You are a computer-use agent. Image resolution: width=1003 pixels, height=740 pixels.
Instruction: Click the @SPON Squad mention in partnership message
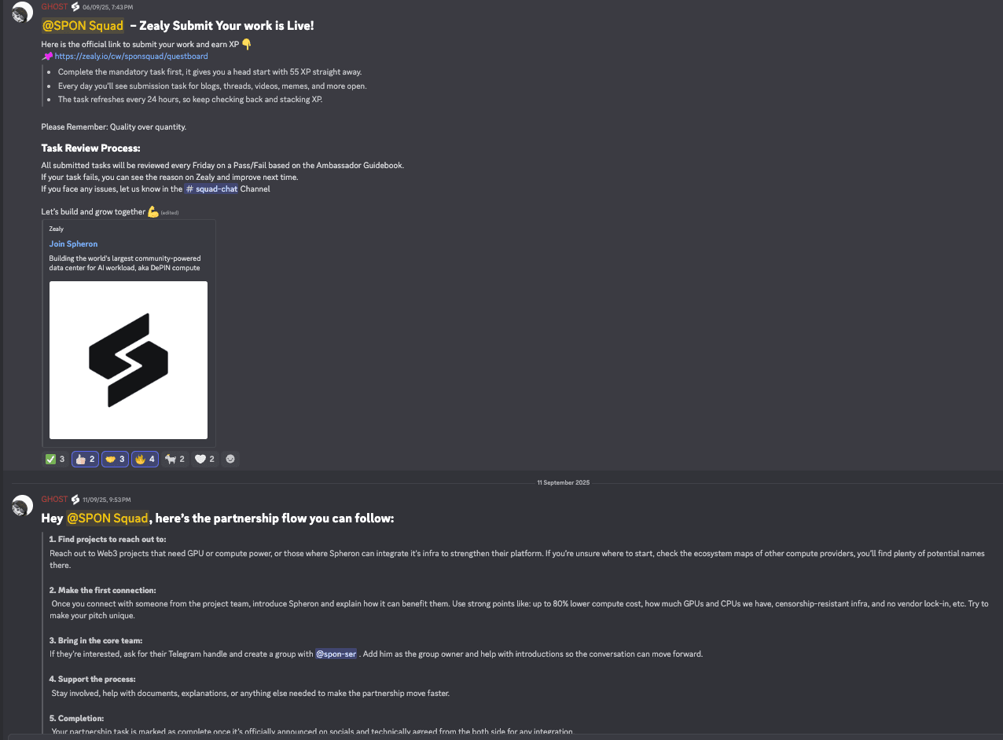tap(107, 518)
